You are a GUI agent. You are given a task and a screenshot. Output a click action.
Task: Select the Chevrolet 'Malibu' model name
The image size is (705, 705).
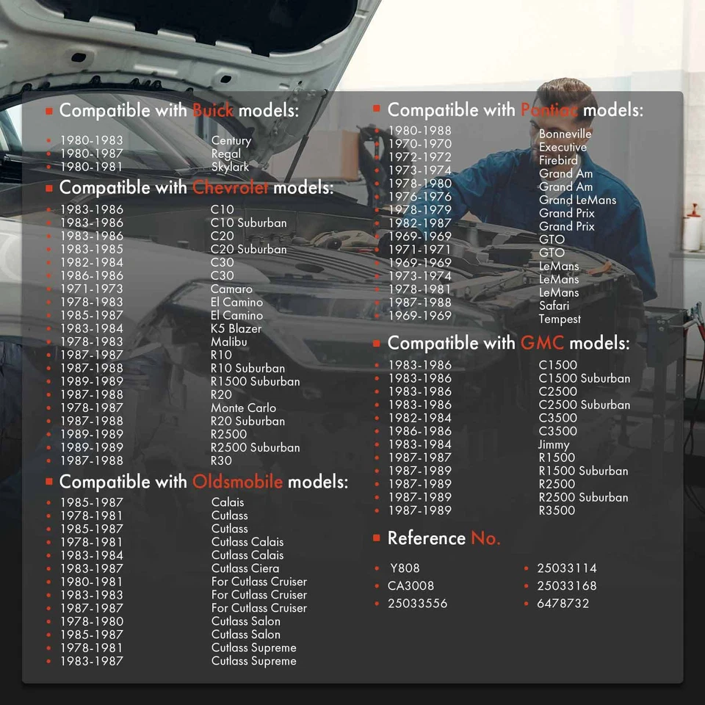[x=229, y=341]
